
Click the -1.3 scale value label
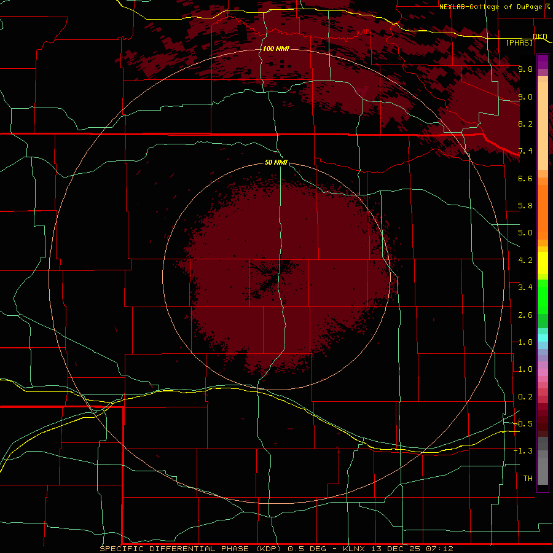pyautogui.click(x=524, y=451)
